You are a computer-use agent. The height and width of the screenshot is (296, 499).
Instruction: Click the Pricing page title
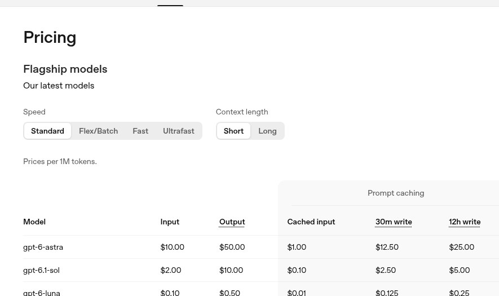[x=50, y=37]
